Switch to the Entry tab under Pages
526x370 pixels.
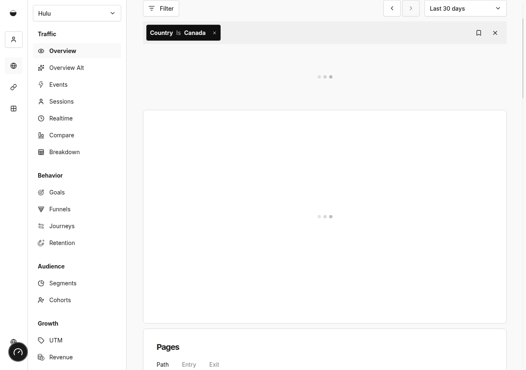tap(189, 365)
